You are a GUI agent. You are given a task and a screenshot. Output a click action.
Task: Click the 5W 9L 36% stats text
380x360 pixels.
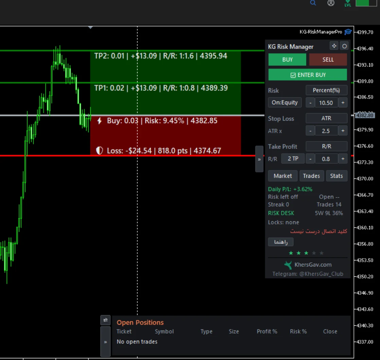[x=329, y=213]
